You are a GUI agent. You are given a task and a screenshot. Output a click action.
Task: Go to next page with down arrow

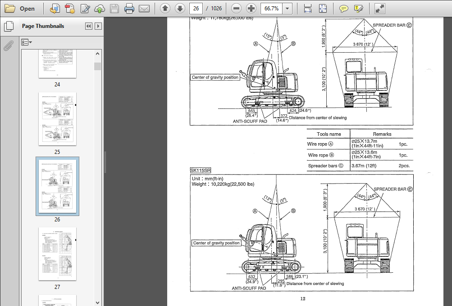coord(180,9)
